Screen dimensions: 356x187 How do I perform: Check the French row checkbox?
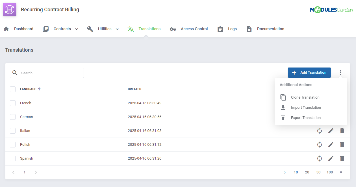click(13, 103)
